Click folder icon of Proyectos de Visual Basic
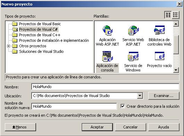The width and height of the screenshot is (184, 136). tap(15, 24)
